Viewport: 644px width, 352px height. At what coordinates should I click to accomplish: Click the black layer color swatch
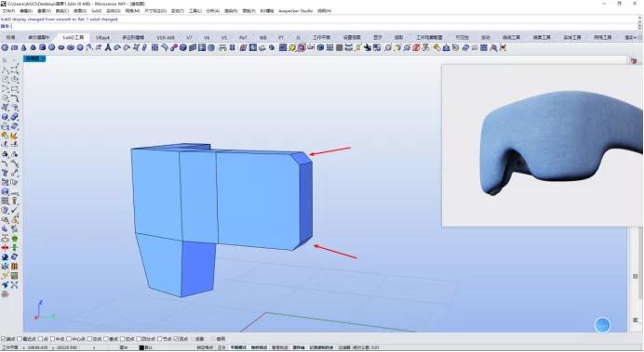pyautogui.click(x=141, y=347)
